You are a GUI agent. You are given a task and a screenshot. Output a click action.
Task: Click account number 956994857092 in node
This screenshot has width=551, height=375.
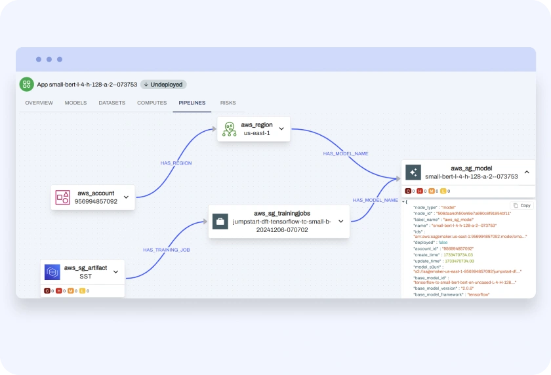tap(96, 201)
